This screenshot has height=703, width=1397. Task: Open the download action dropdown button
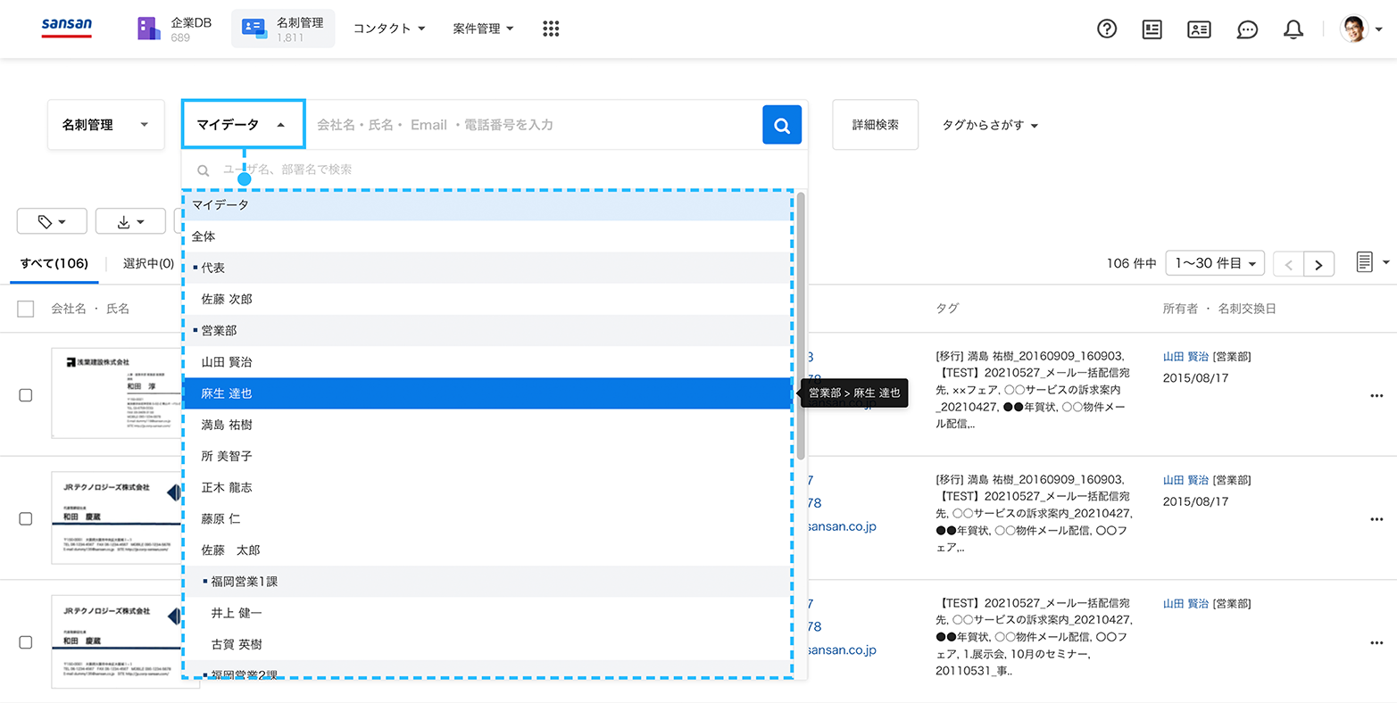(130, 221)
